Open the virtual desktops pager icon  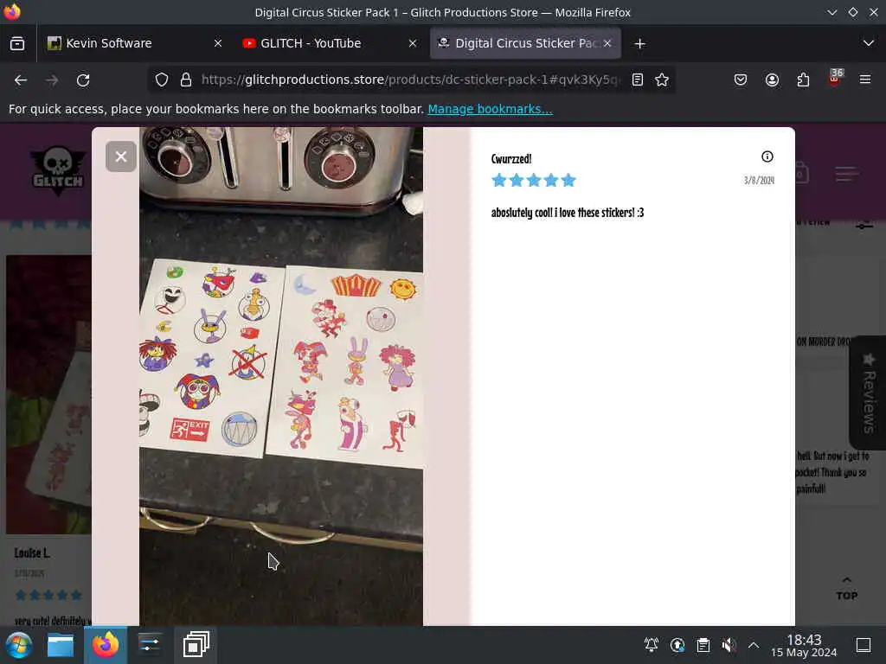click(x=196, y=645)
